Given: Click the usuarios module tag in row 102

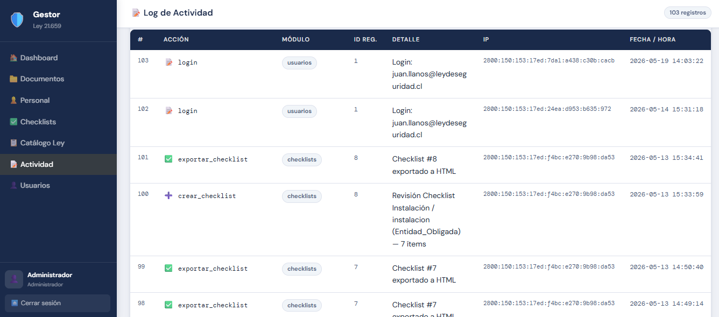Looking at the screenshot, I should tap(299, 111).
